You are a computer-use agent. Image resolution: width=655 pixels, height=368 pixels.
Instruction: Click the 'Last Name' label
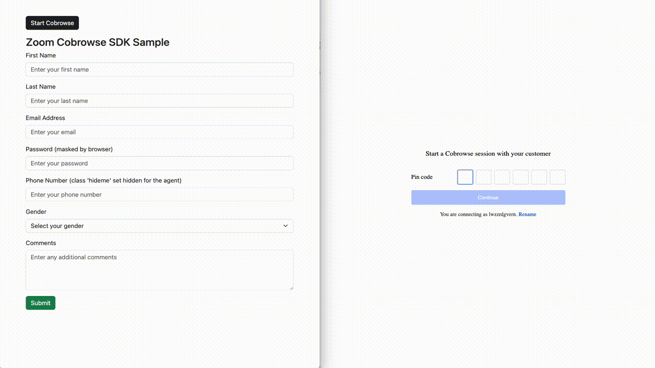[x=40, y=87]
